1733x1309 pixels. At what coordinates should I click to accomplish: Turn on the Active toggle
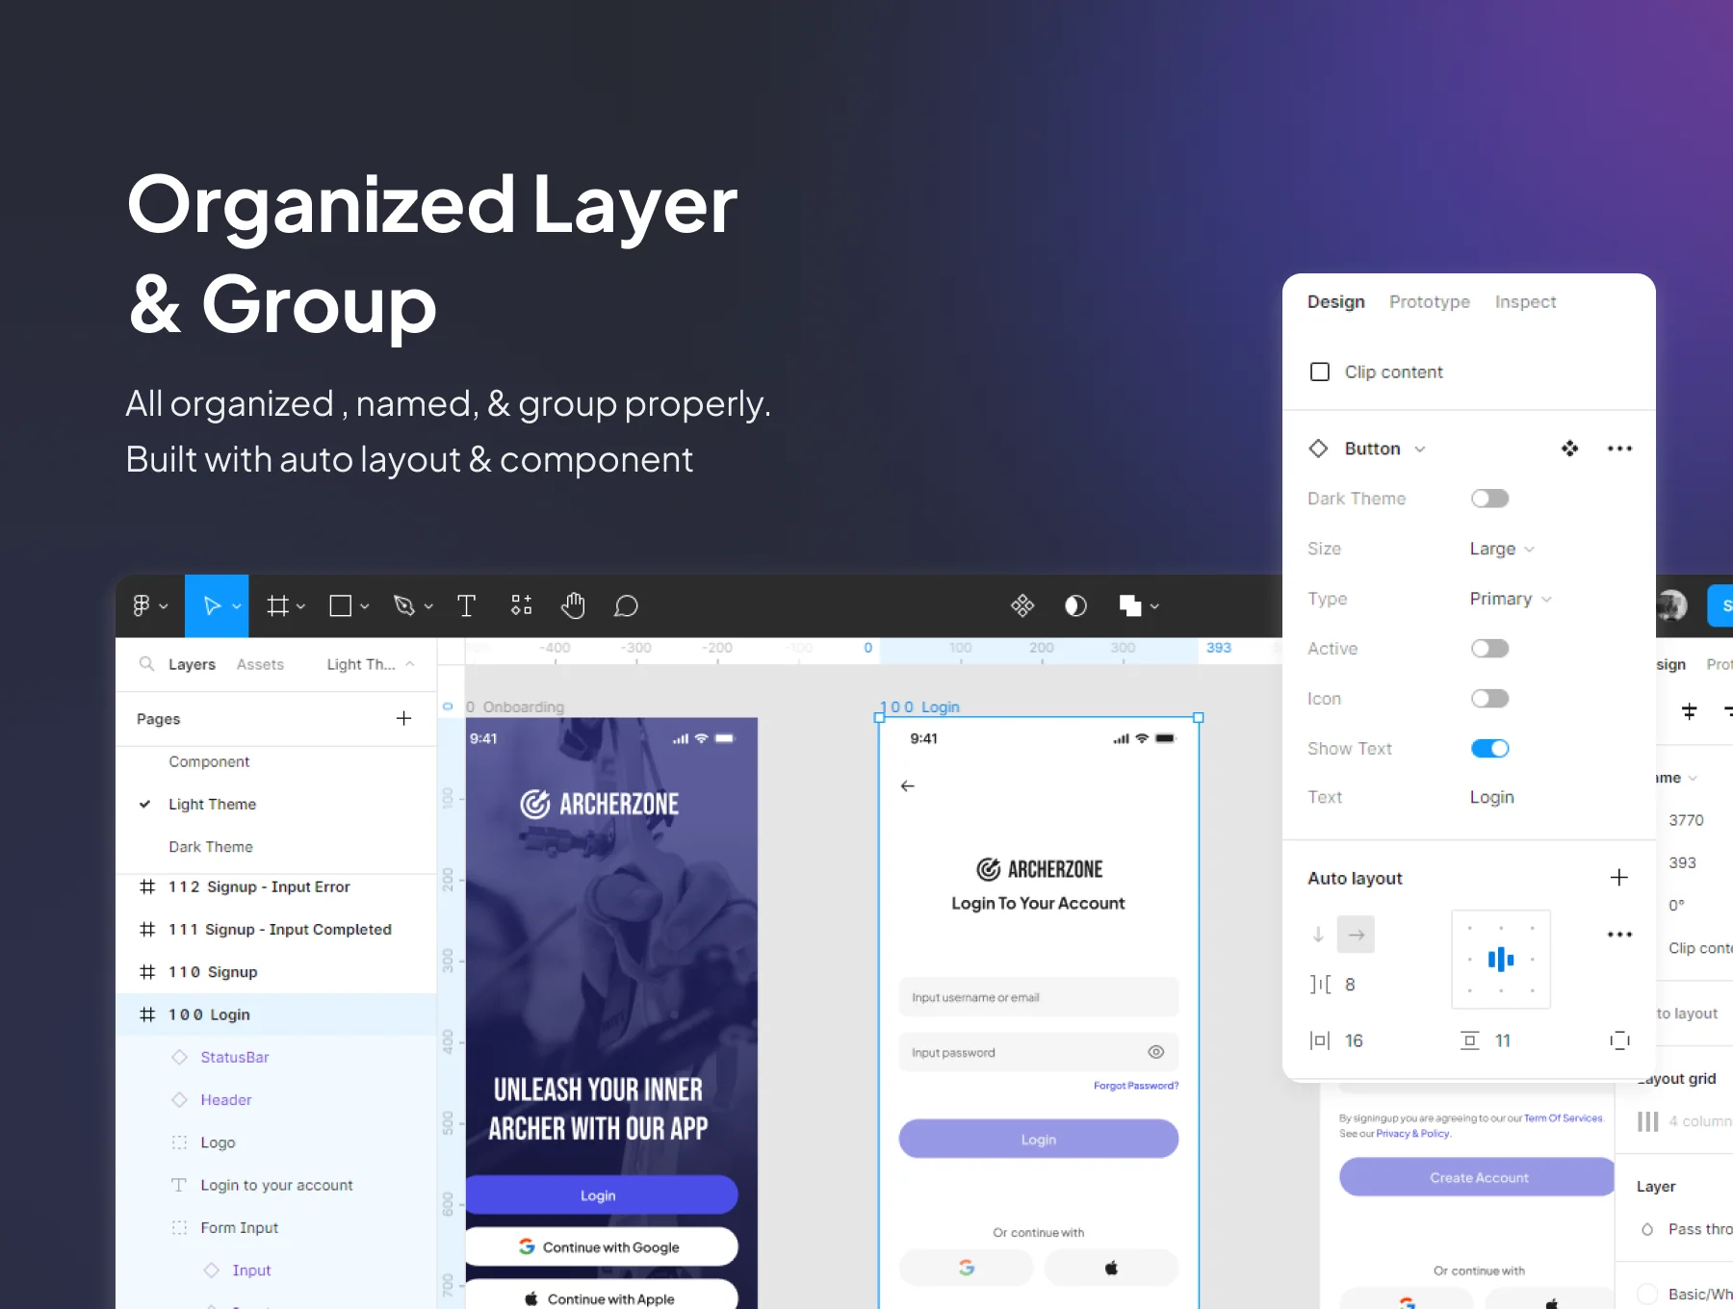tap(1489, 649)
